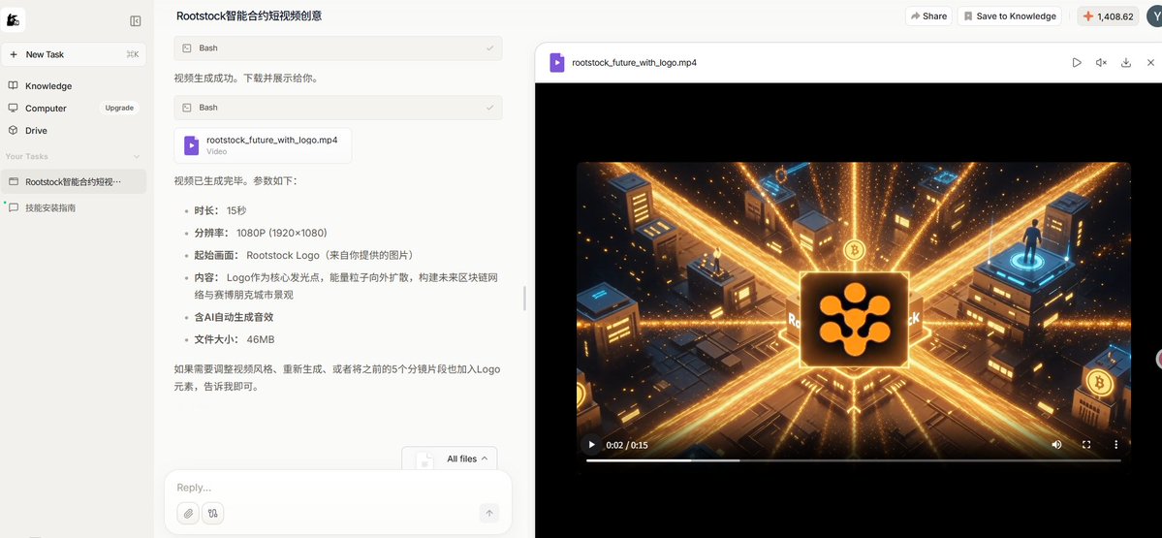Click the panel divider handle
This screenshot has height=538, width=1162.
click(x=524, y=299)
